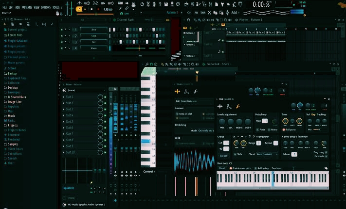Click the undo history circular arrow icon in toolbar
The width and height of the screenshot is (346, 209).
point(142,4)
